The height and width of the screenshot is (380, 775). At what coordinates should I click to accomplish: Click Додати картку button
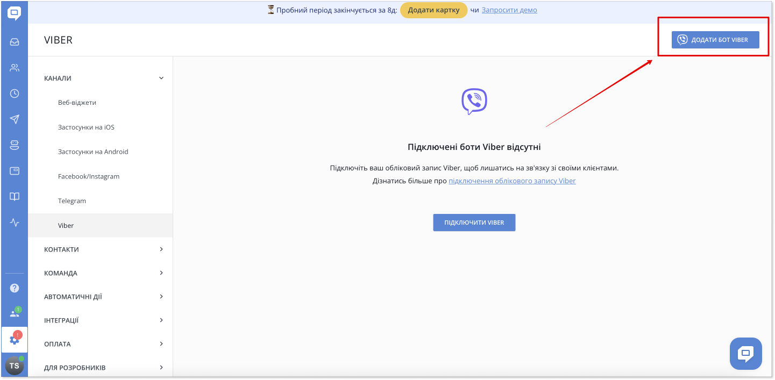click(x=433, y=10)
